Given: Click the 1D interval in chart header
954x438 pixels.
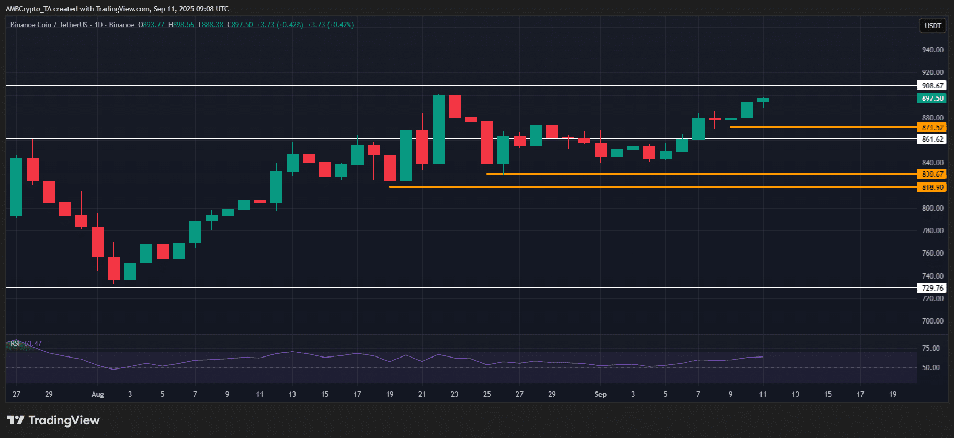Looking at the screenshot, I should [98, 25].
